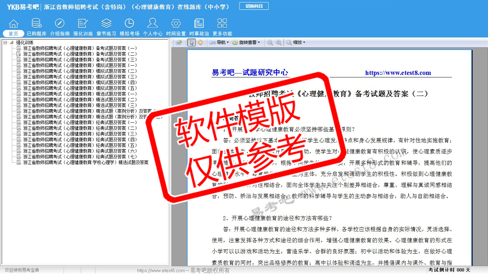Click the zoom in magnifier
488x274 pixels.
279,42
